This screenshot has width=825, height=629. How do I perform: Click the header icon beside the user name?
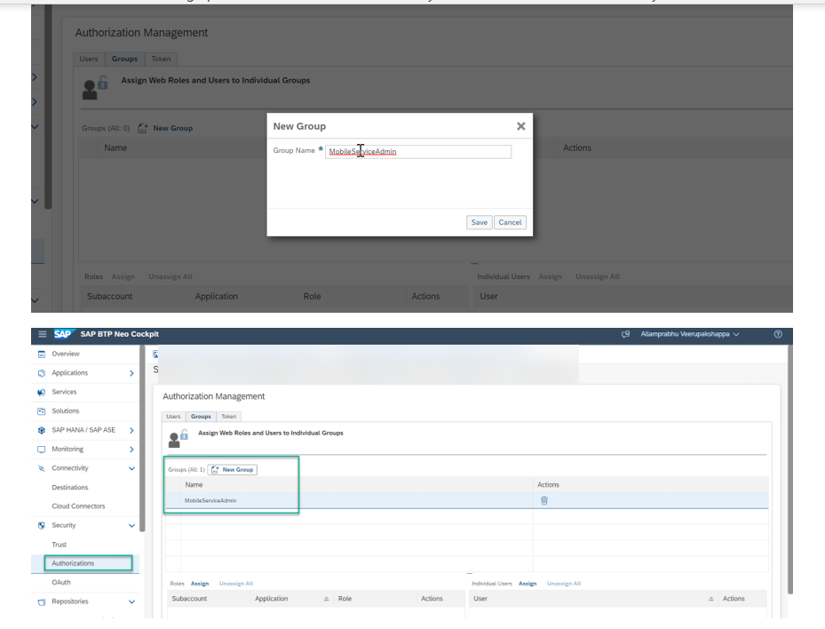pos(625,334)
